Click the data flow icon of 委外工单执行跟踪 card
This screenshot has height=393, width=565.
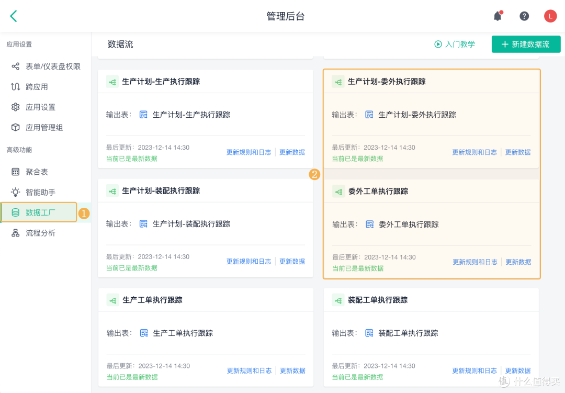point(338,192)
